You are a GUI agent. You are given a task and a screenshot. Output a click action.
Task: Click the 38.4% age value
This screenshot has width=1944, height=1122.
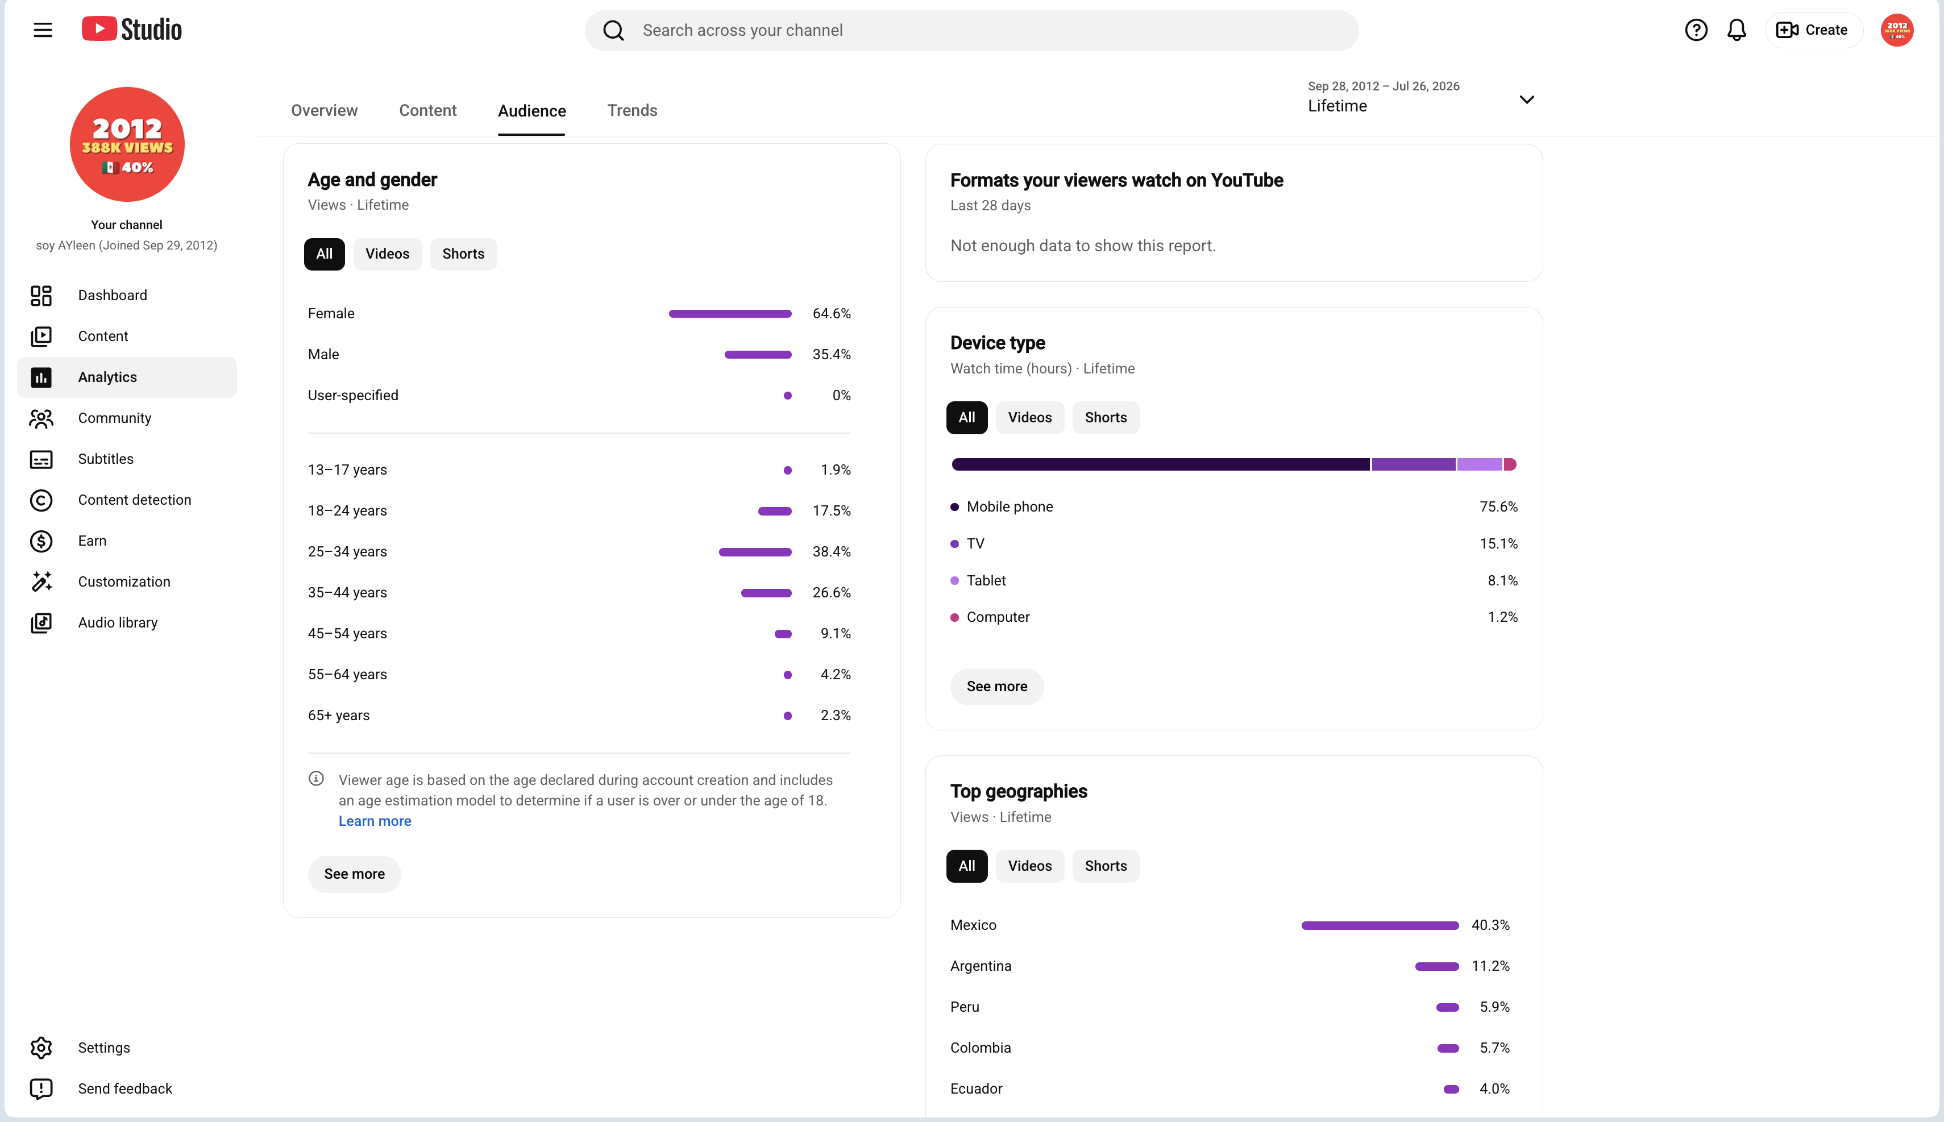(832, 552)
